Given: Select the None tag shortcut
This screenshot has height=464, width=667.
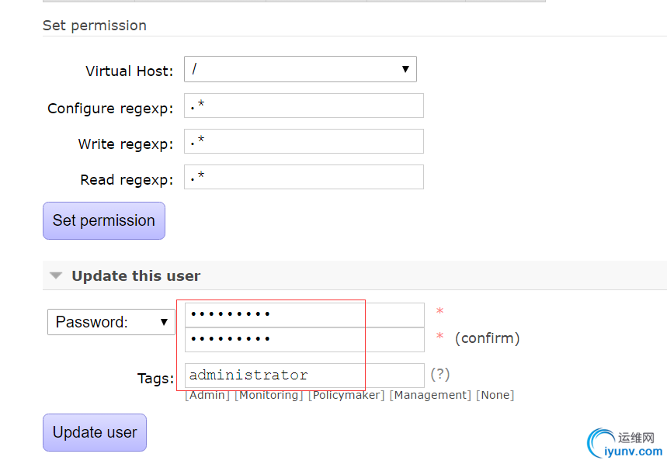Looking at the screenshot, I should click(x=495, y=395).
